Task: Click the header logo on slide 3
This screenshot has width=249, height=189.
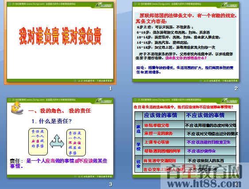Action: [x=103, y=101]
